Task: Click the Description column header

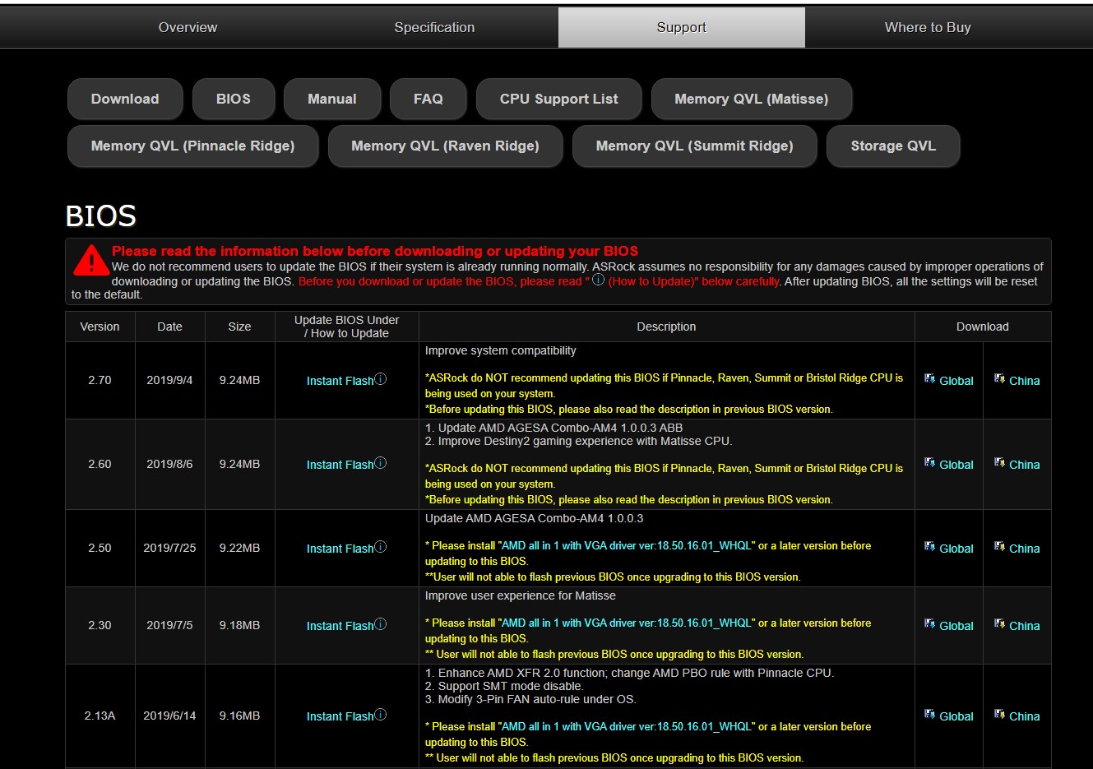Action: (666, 327)
